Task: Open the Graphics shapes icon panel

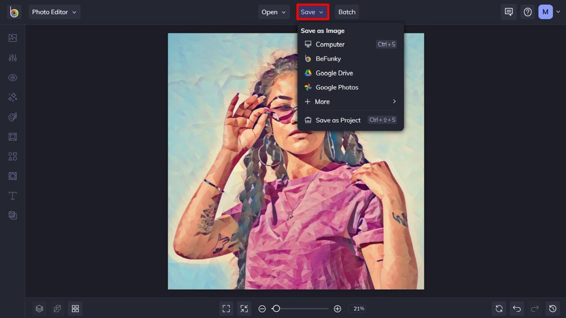Action: (13, 157)
